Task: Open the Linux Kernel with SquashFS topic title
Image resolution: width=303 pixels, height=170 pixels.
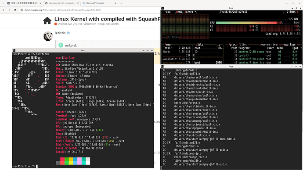Action: pos(108,19)
